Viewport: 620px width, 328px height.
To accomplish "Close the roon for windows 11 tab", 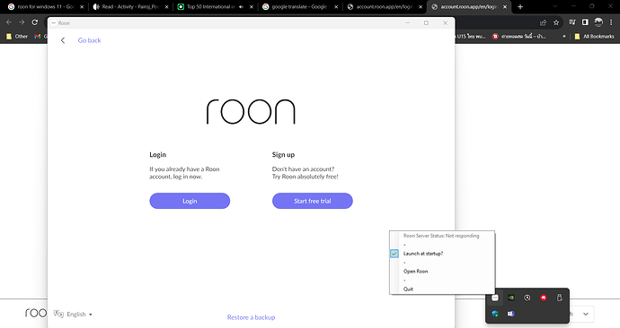I will pos(82,6).
